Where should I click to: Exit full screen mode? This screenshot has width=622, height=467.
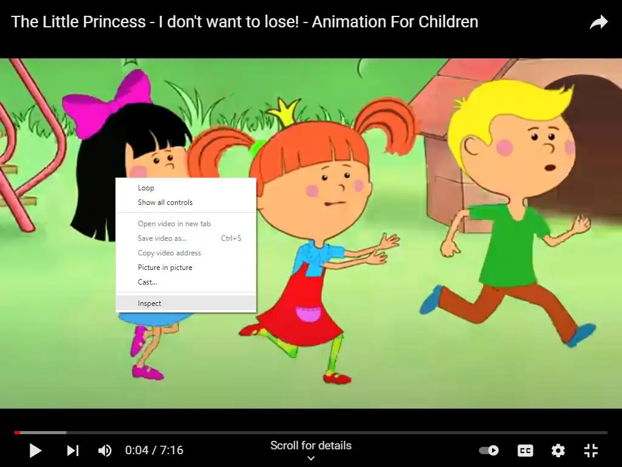coord(591,451)
